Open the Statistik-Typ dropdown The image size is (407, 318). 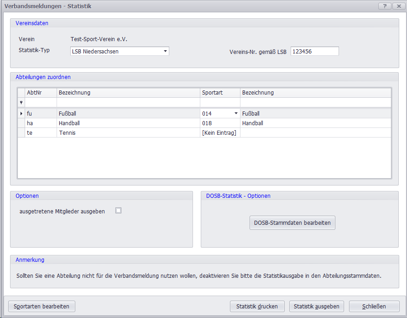(165, 51)
